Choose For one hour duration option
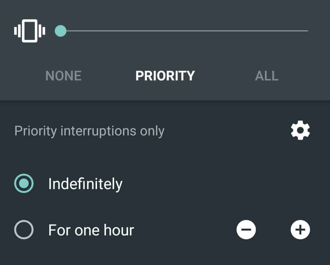 point(24,230)
